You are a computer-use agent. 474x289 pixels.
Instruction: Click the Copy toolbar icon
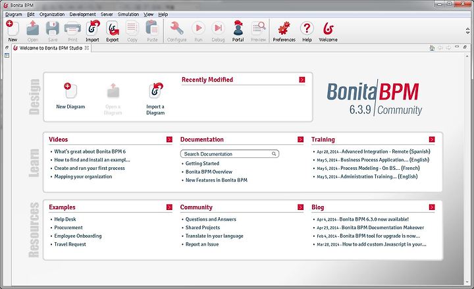coord(132,28)
